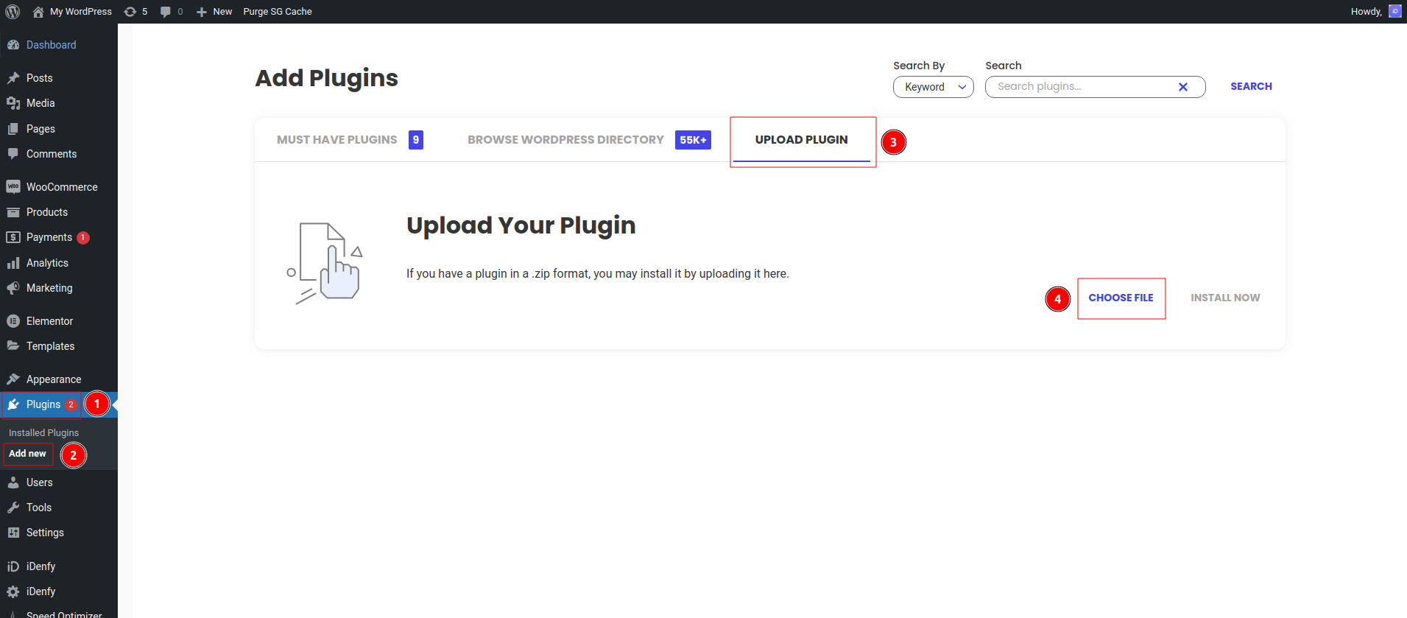Click the Payments dollar icon
Viewport: 1407px width, 618px height.
13,237
